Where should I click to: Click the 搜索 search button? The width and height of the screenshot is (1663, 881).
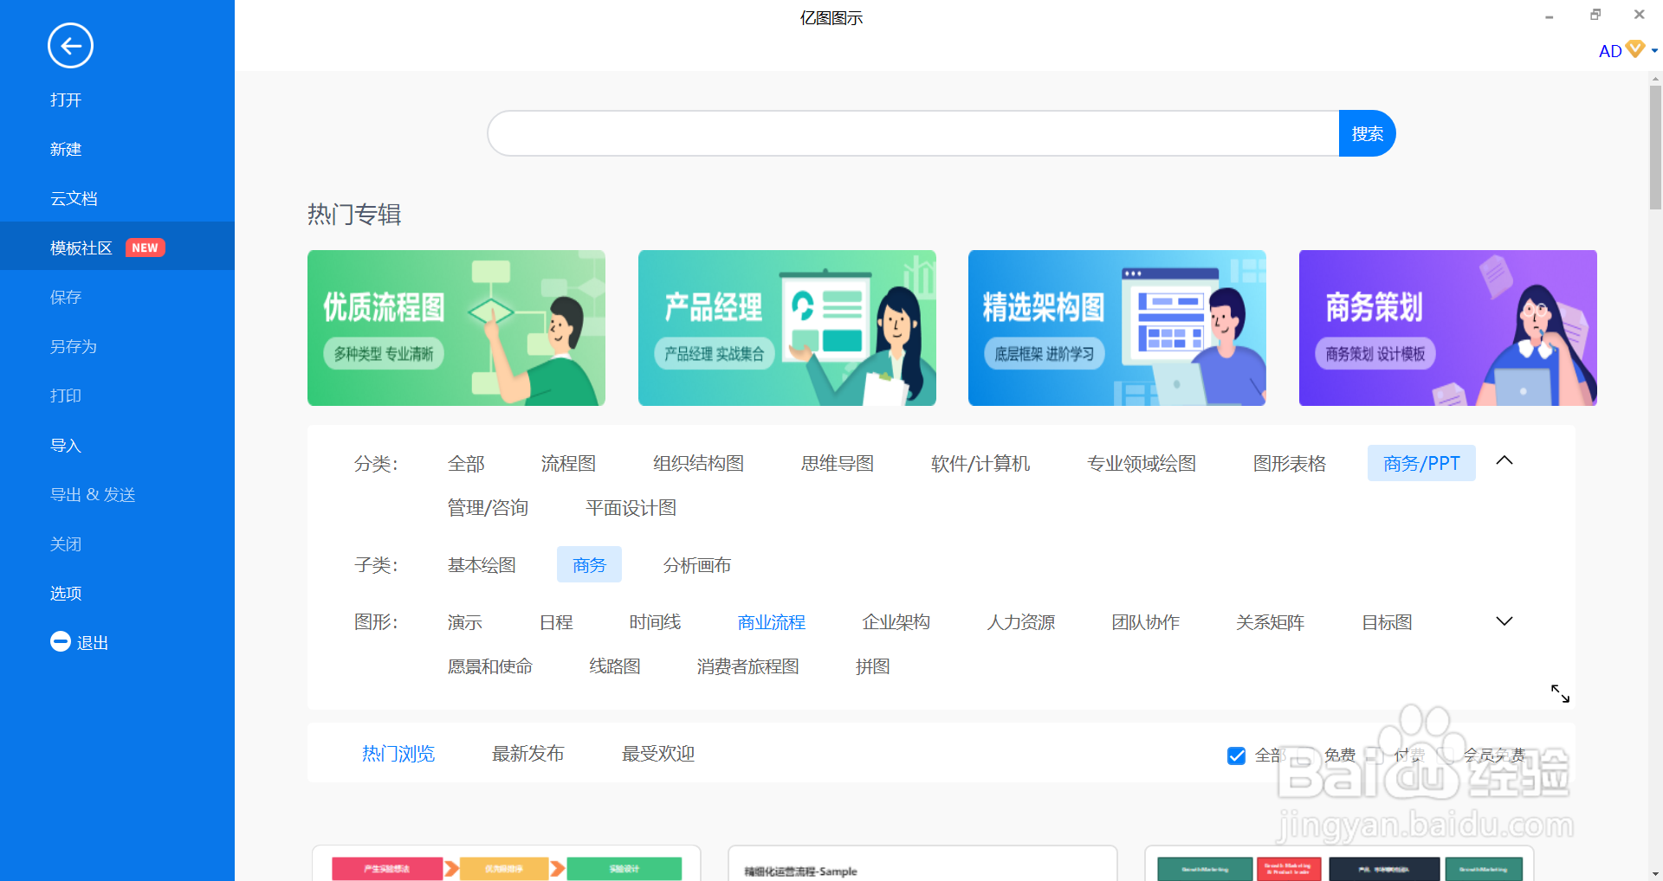click(x=1367, y=133)
